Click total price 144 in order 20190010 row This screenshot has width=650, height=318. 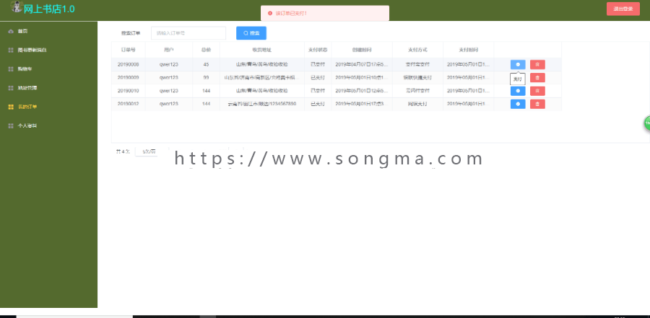[206, 91]
